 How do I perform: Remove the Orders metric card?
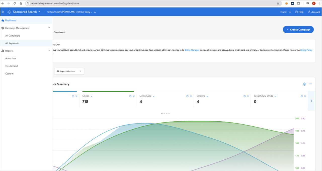tap(248, 96)
